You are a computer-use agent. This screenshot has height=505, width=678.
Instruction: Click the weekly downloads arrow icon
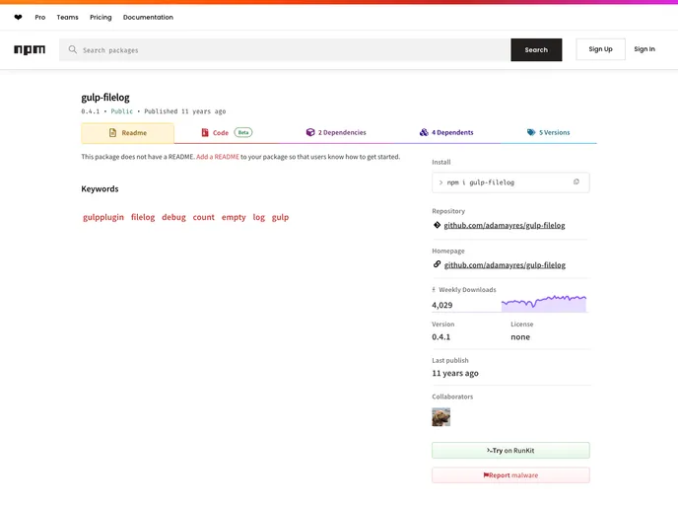click(434, 290)
